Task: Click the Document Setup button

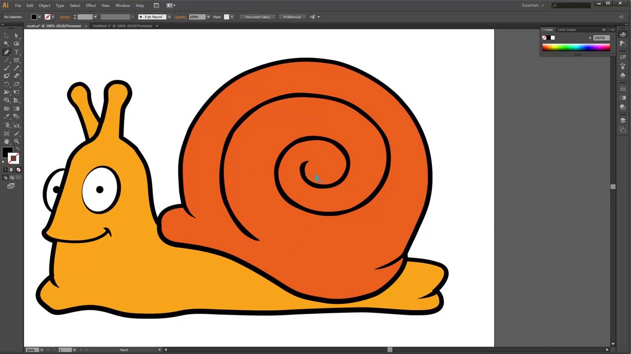Action: [257, 17]
